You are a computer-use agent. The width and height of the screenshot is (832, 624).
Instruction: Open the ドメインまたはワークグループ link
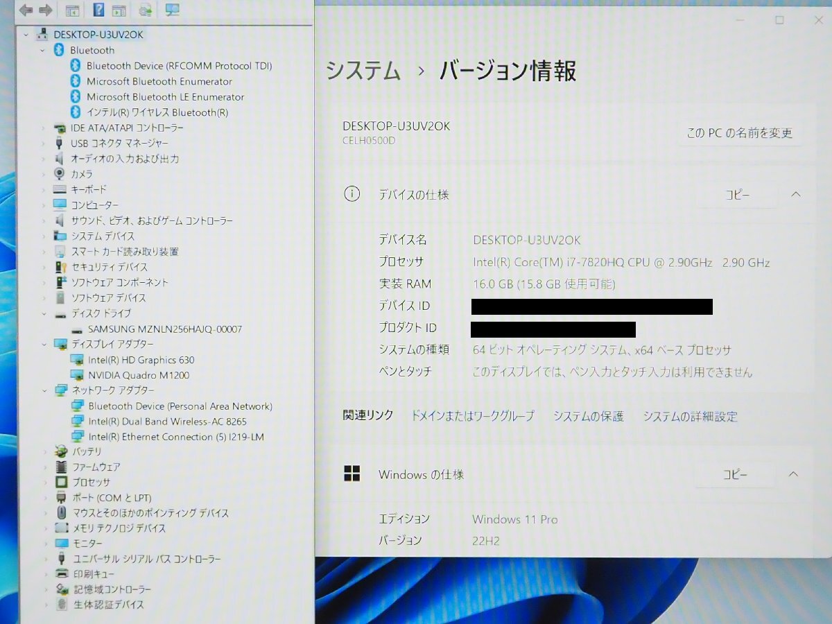pyautogui.click(x=473, y=416)
